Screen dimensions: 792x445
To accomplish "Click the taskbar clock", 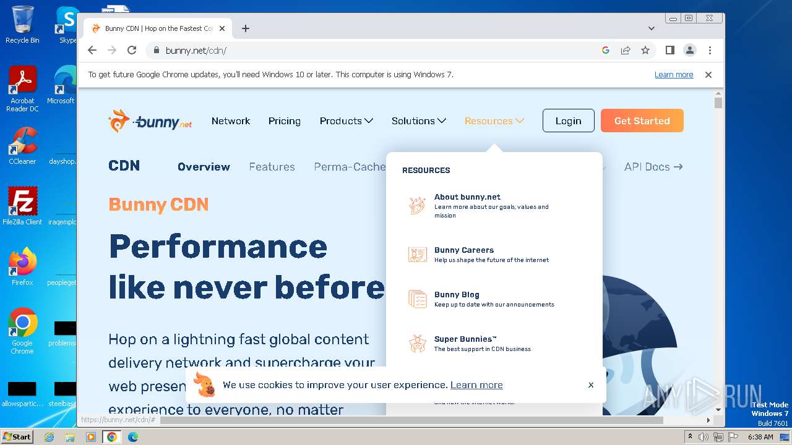I will pos(760,437).
